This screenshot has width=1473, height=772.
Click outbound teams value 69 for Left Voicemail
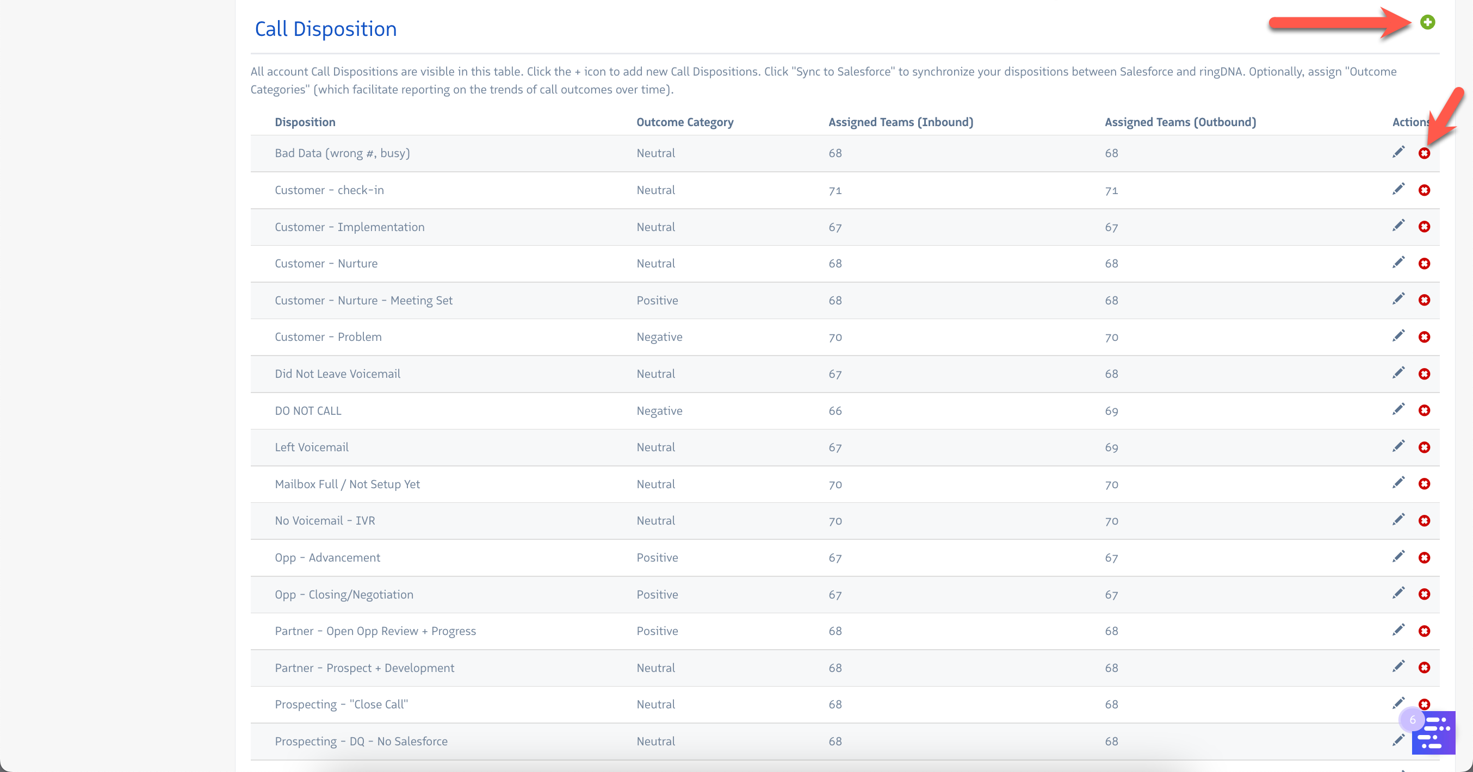(x=1111, y=447)
